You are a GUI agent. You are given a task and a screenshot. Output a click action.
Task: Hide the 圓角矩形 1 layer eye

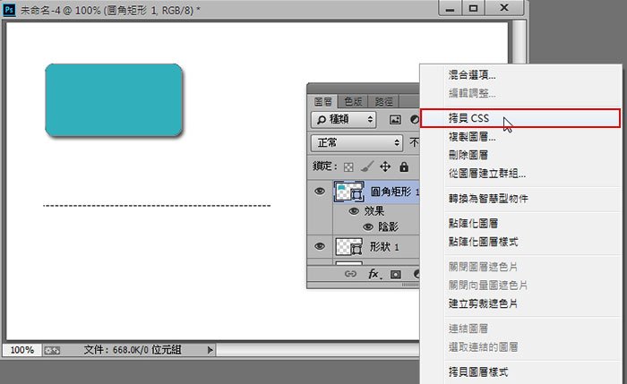pyautogui.click(x=320, y=191)
